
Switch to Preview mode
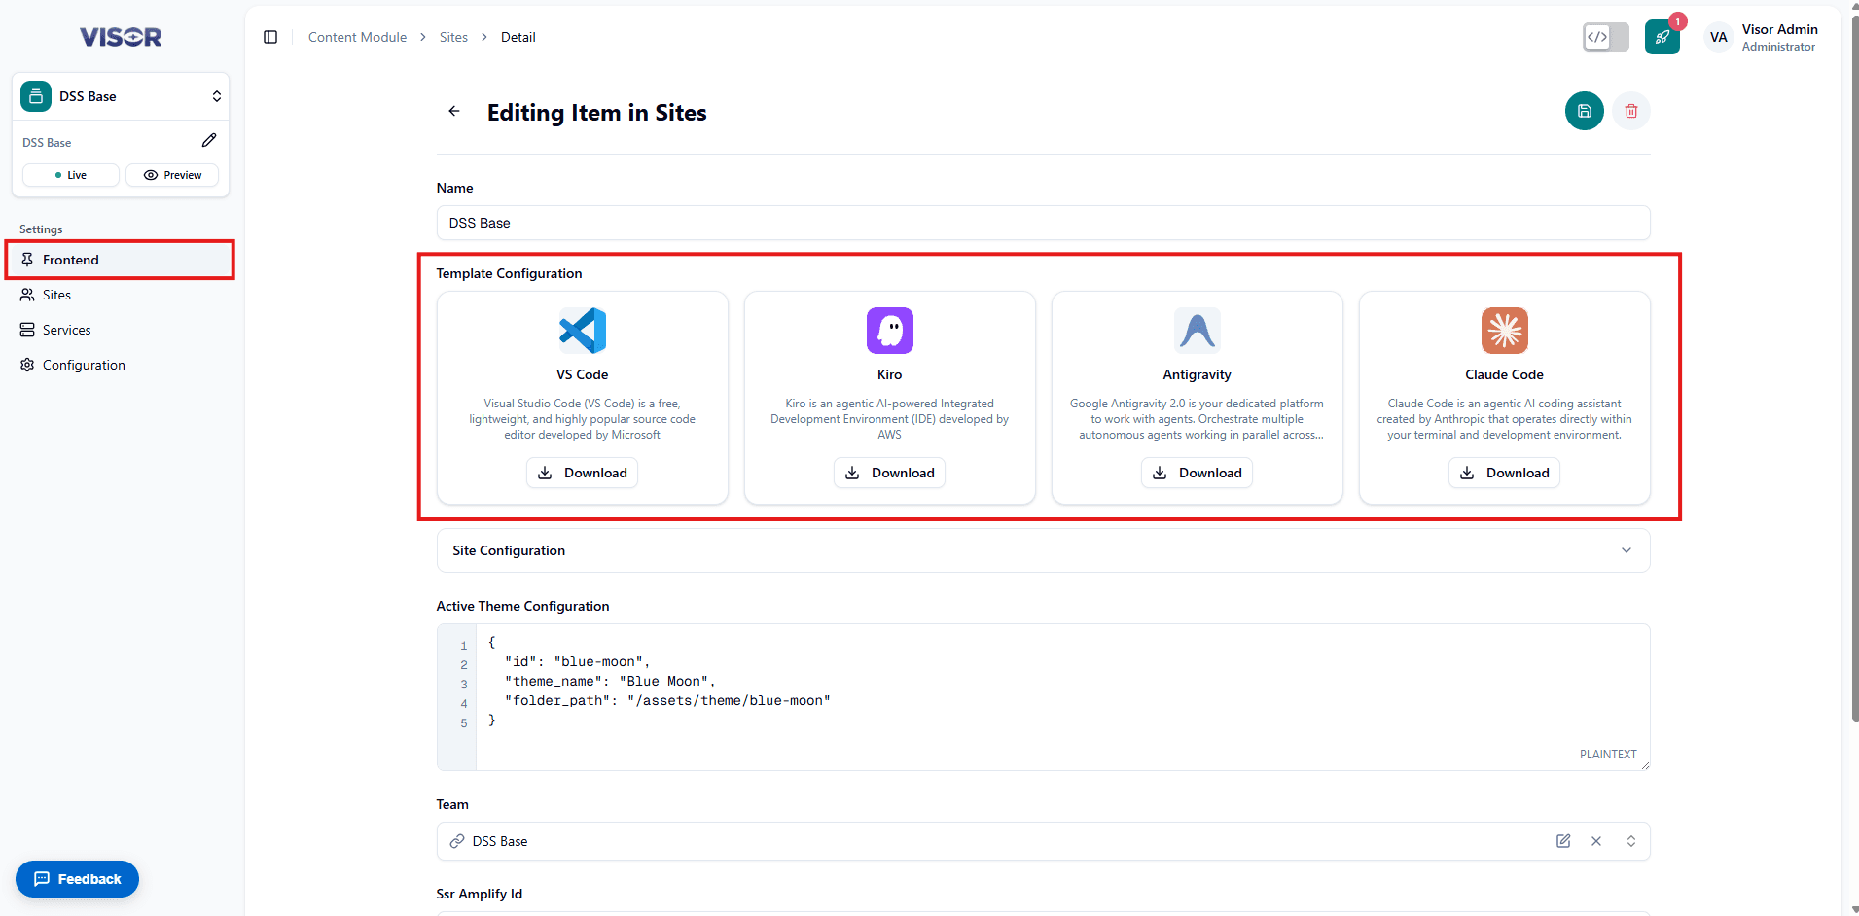point(172,175)
